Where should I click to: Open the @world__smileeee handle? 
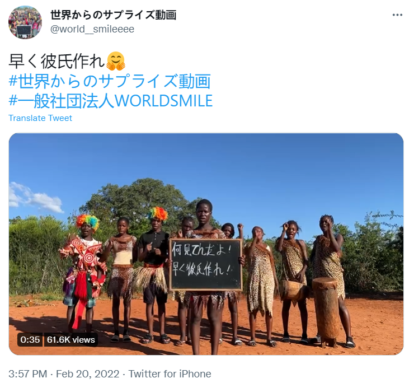pos(92,29)
